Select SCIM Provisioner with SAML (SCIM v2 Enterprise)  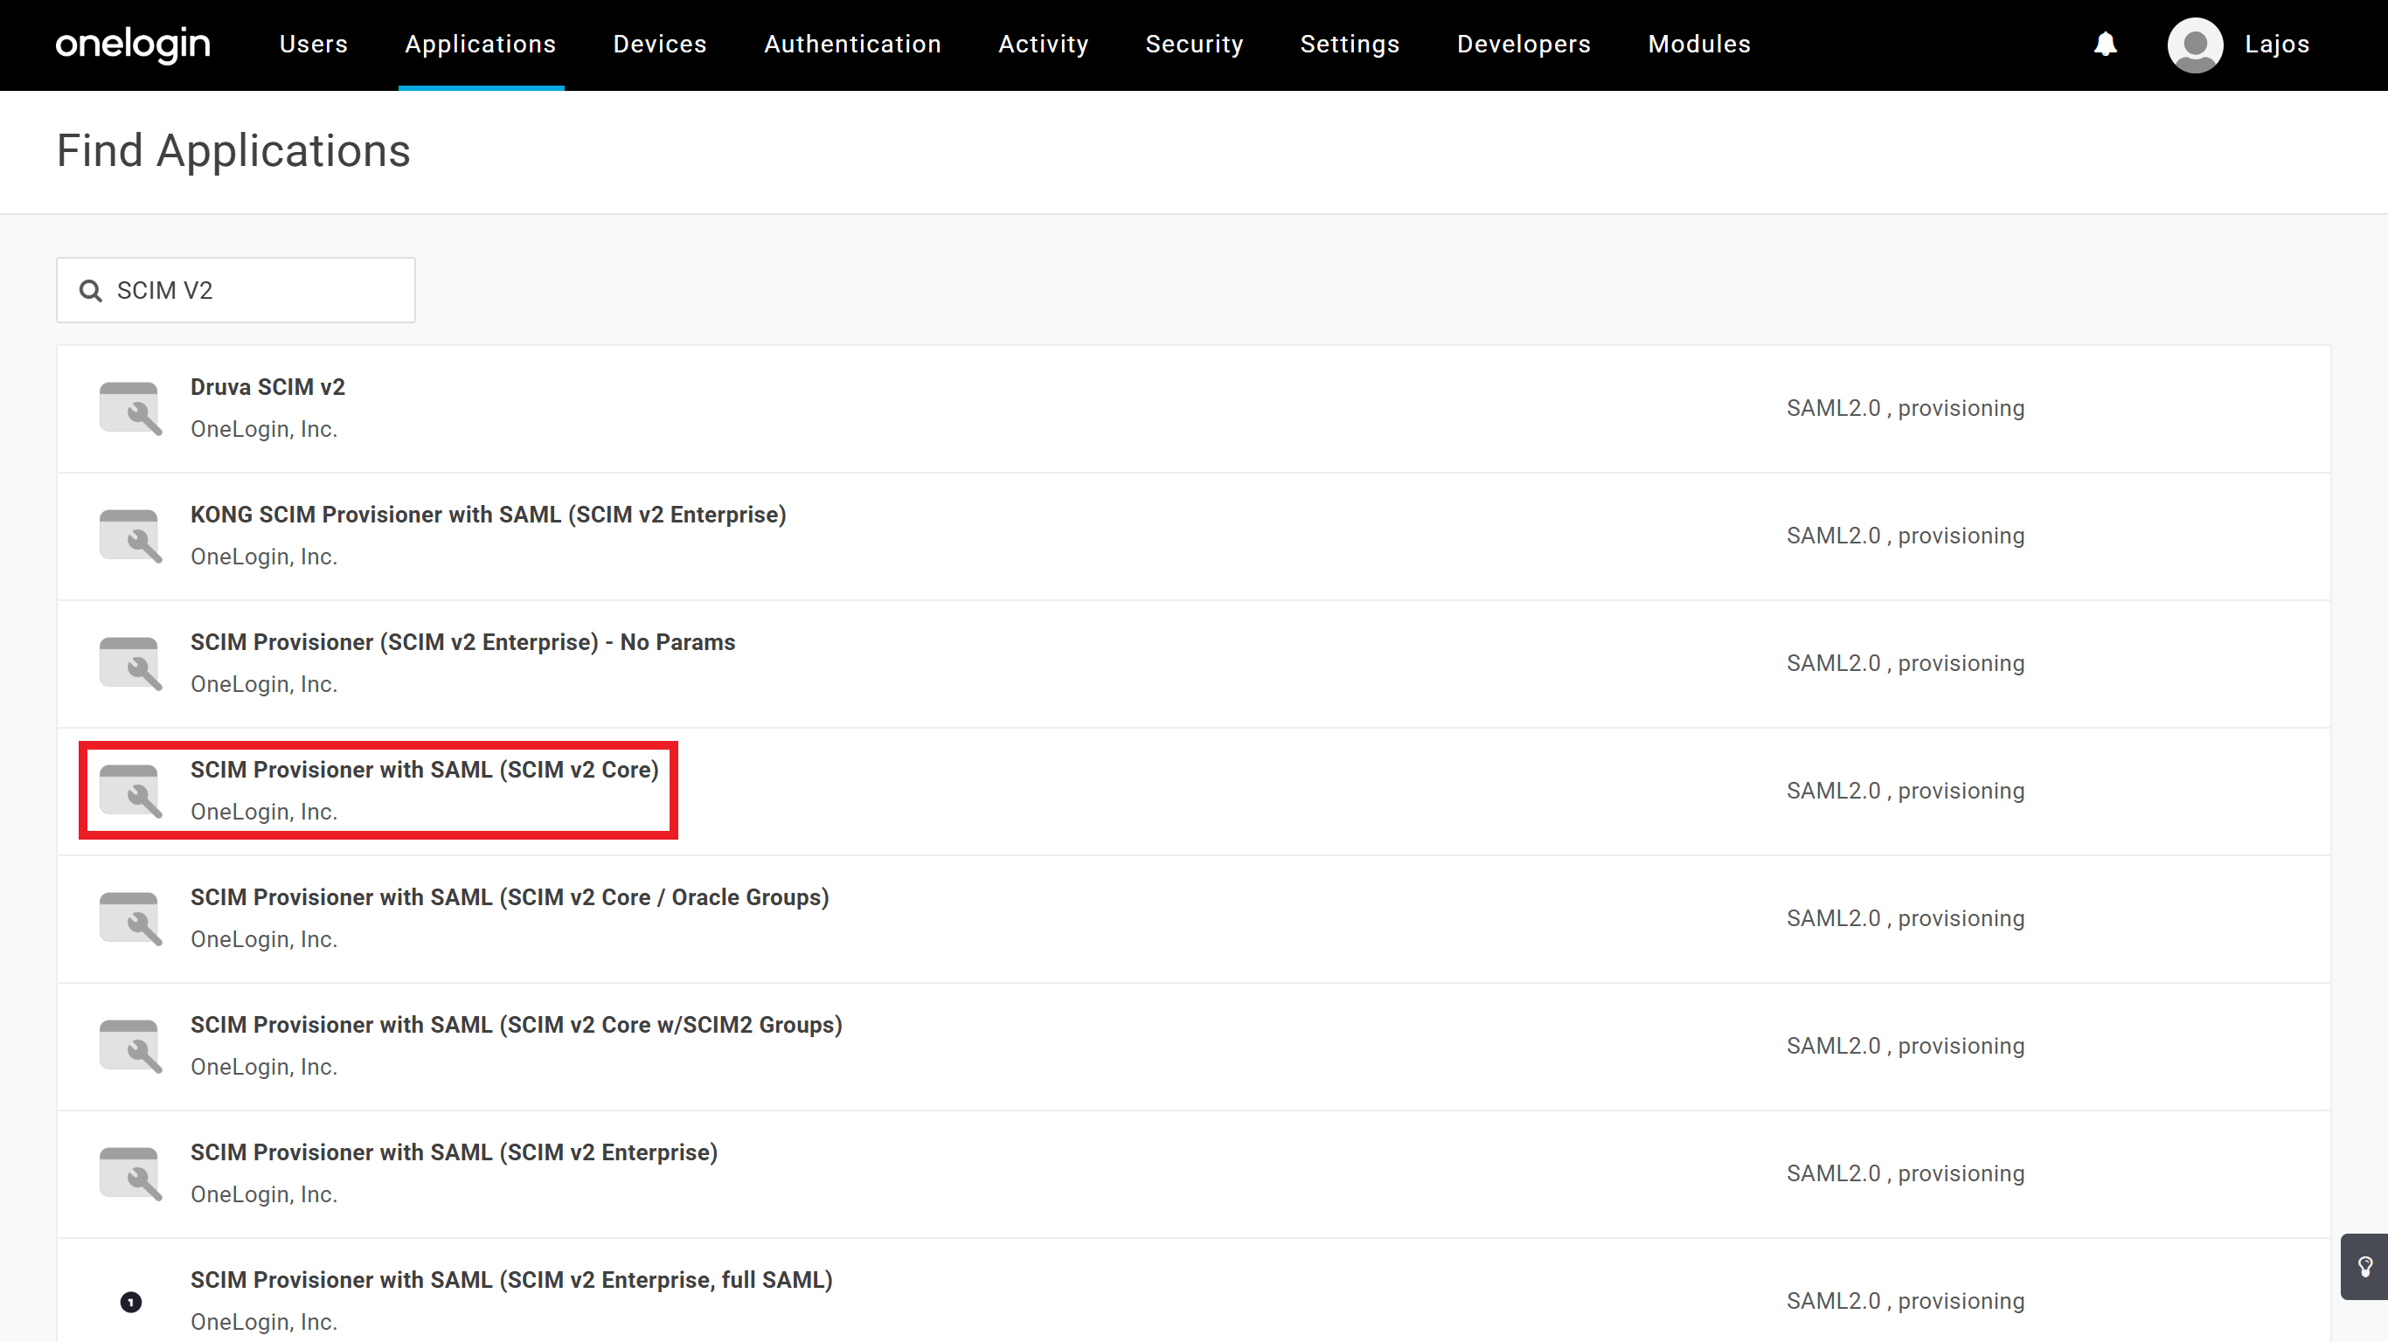click(454, 1152)
